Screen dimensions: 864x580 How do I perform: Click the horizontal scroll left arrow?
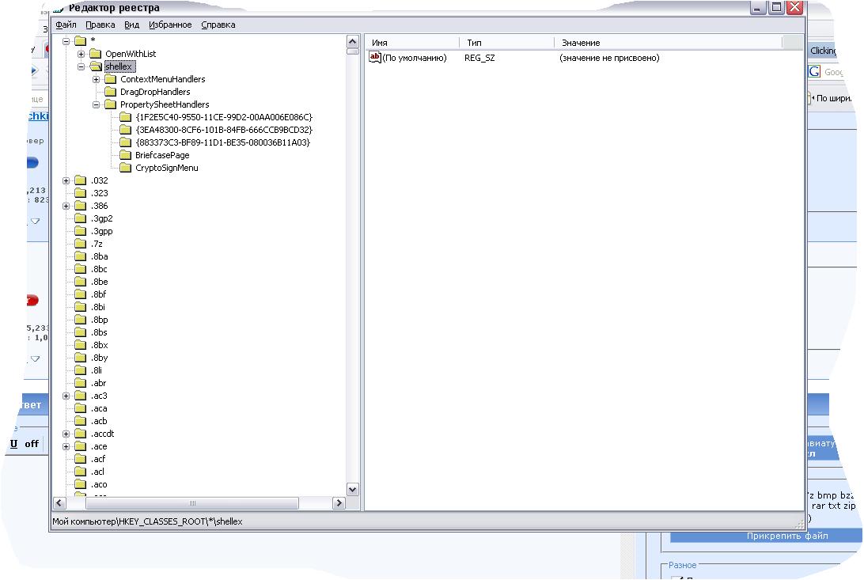click(x=59, y=503)
